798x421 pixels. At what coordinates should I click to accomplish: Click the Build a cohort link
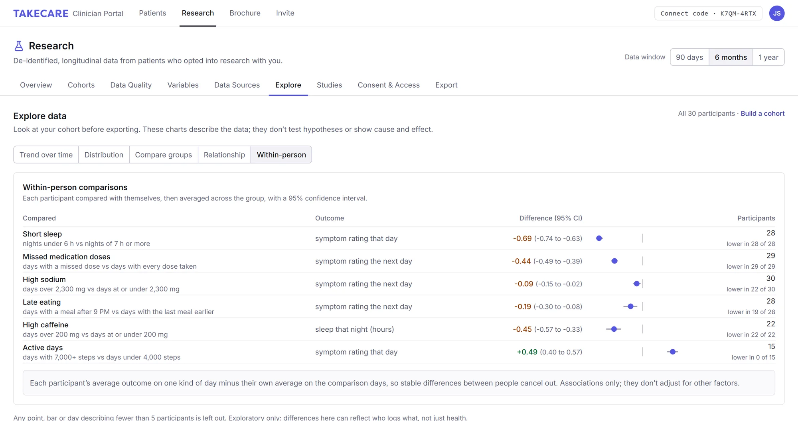click(762, 114)
